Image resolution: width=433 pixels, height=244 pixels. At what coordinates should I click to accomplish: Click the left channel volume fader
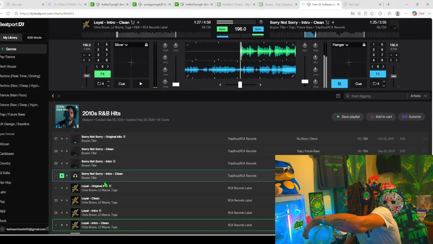click(x=176, y=84)
